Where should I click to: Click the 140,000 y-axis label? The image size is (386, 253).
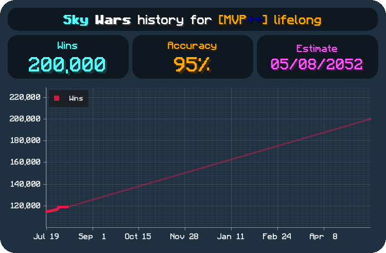tap(25, 184)
